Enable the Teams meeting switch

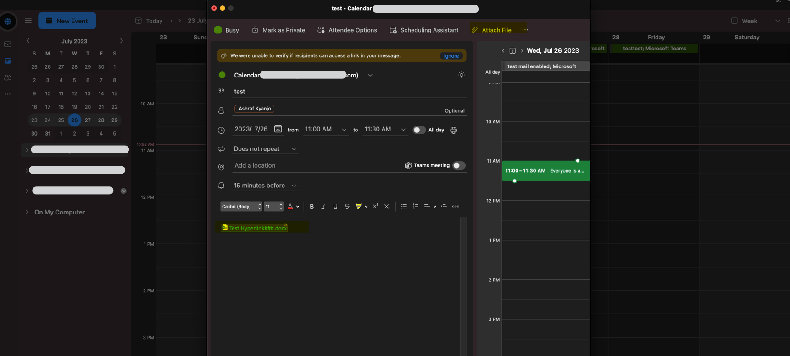pyautogui.click(x=459, y=165)
